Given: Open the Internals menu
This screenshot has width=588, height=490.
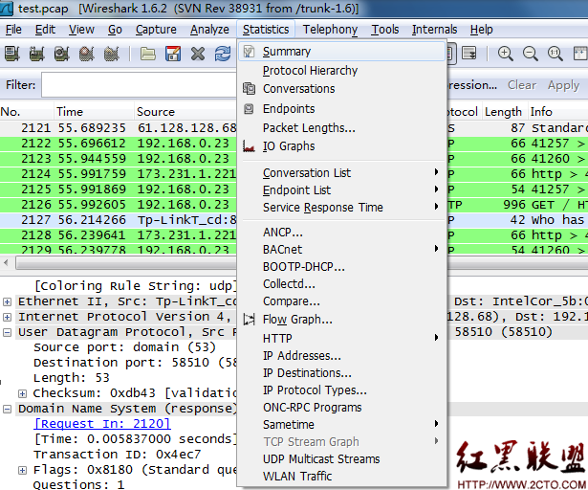Looking at the screenshot, I should point(434,30).
